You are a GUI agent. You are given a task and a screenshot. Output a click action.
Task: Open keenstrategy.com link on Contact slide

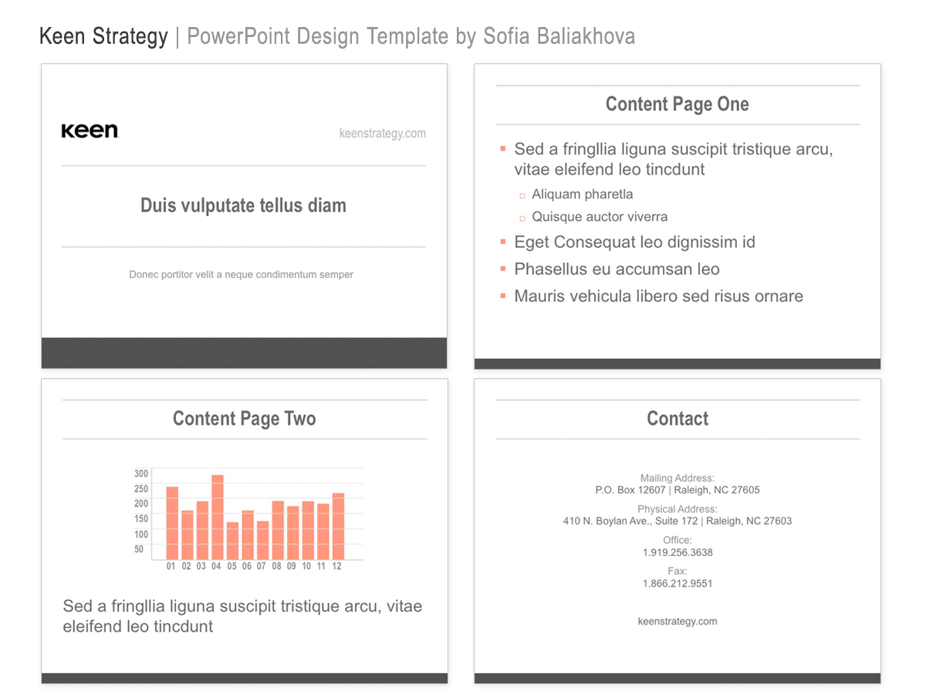(x=678, y=622)
